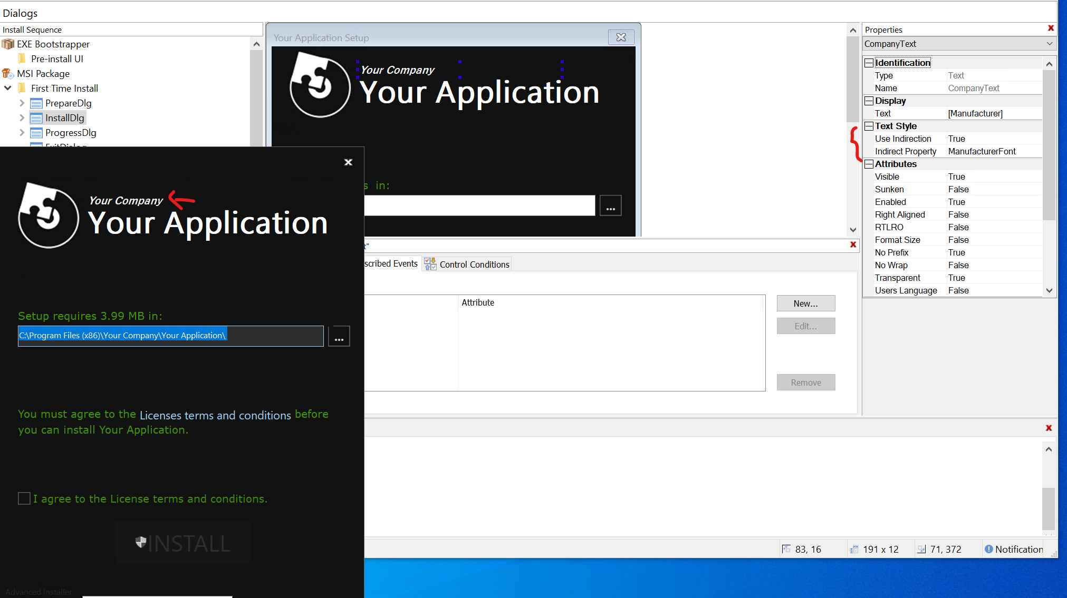Click the install path text field
The height and width of the screenshot is (598, 1067).
(x=170, y=336)
